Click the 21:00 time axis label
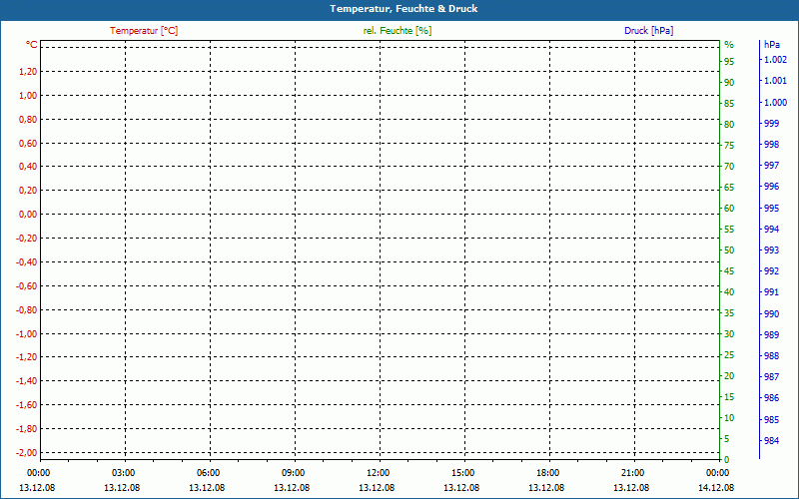Screen dimensions: 799x499 (x=632, y=473)
